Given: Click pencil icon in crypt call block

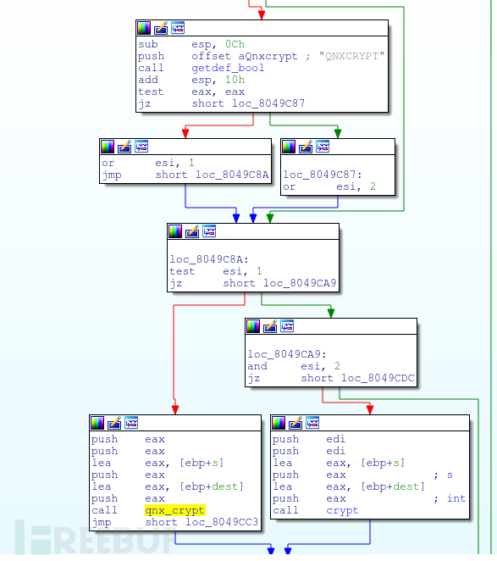Looking at the screenshot, I should pyautogui.click(x=295, y=423).
